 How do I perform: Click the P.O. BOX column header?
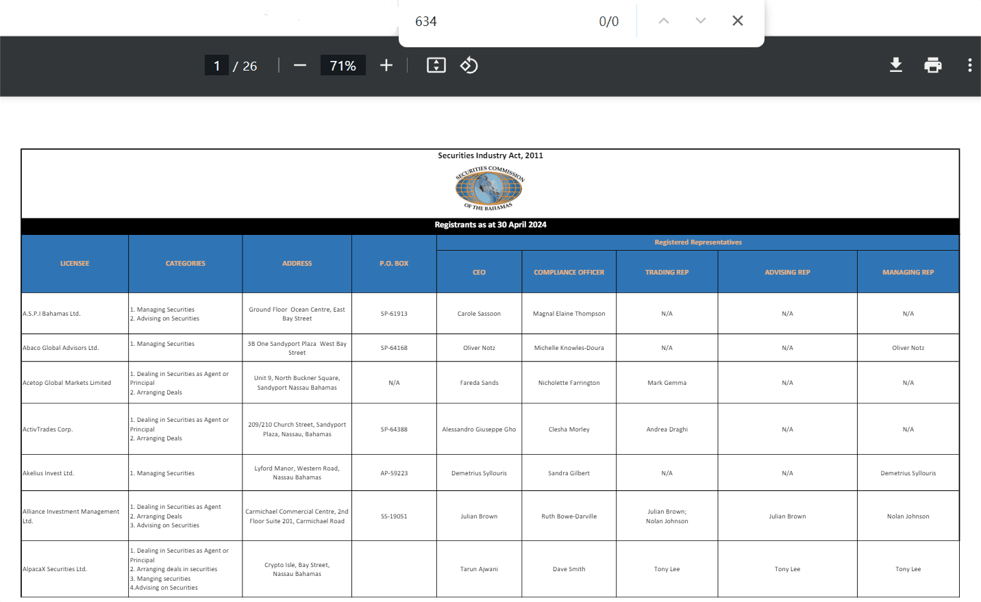(x=394, y=264)
